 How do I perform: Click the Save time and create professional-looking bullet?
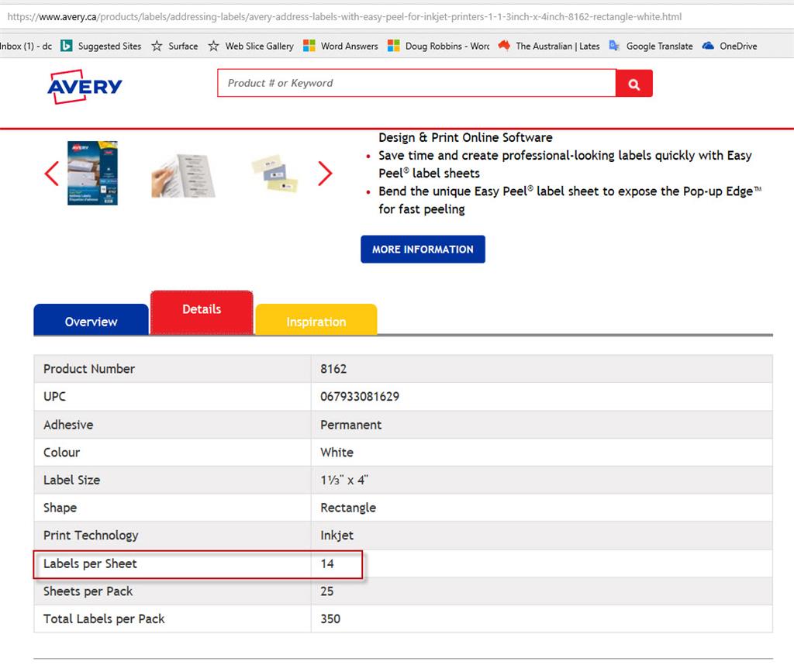tap(565, 164)
